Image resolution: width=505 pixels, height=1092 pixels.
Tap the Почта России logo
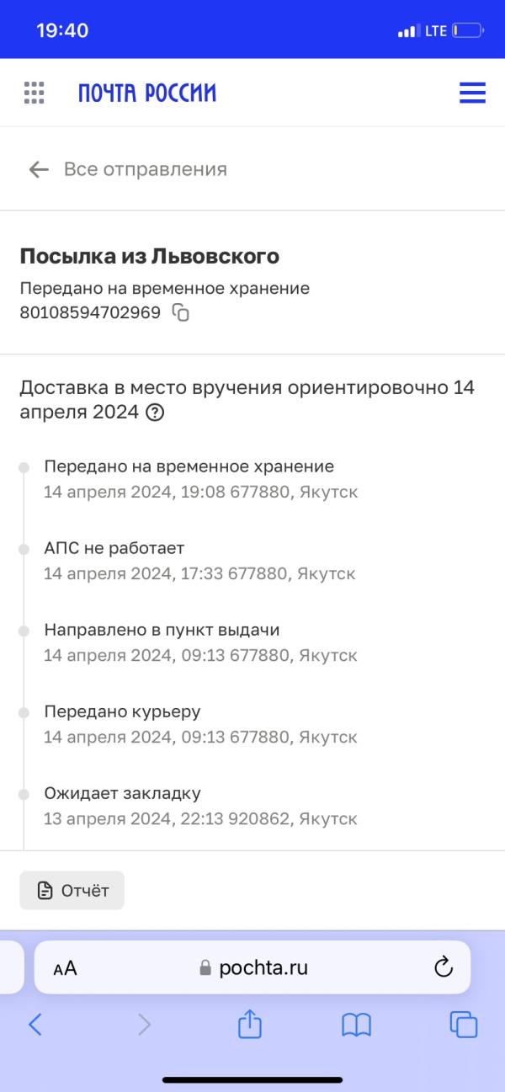point(147,93)
